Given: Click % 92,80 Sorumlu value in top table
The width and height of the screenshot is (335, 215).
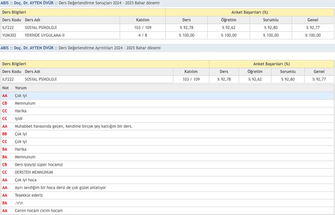Looking at the screenshot, I should [271, 28].
